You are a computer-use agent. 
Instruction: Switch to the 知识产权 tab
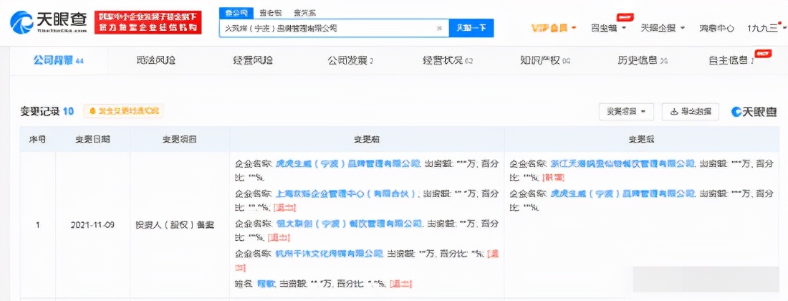tap(545, 61)
